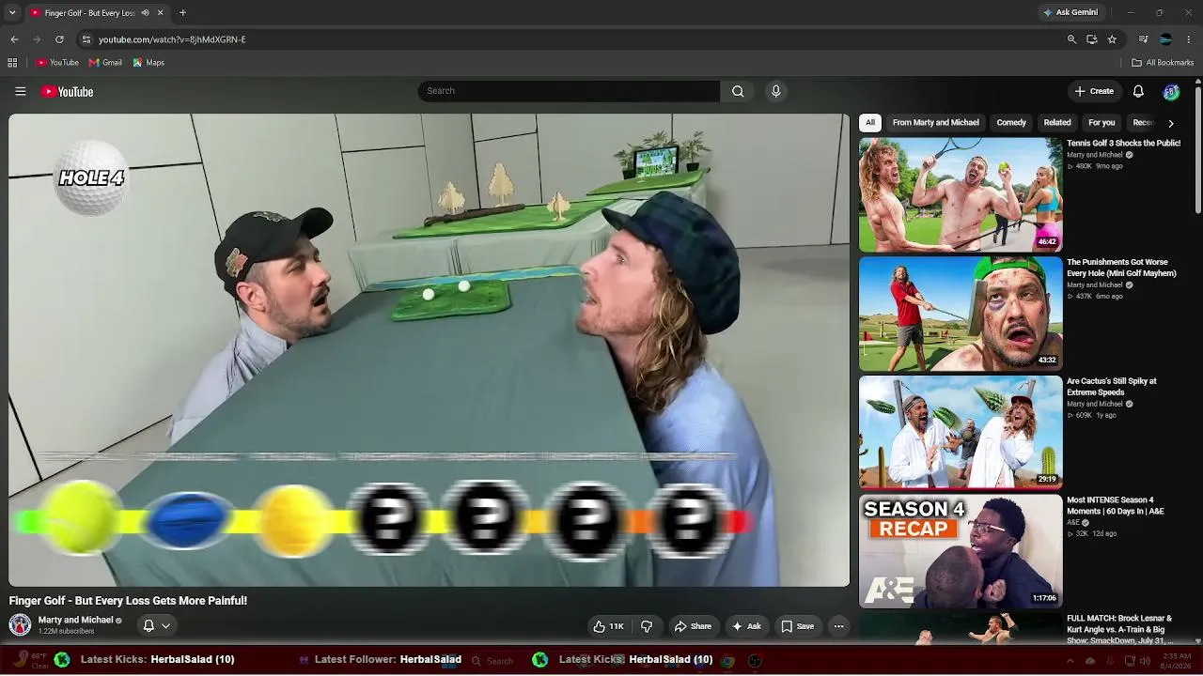
Task: Go back using browser back arrow
Action: point(14,39)
